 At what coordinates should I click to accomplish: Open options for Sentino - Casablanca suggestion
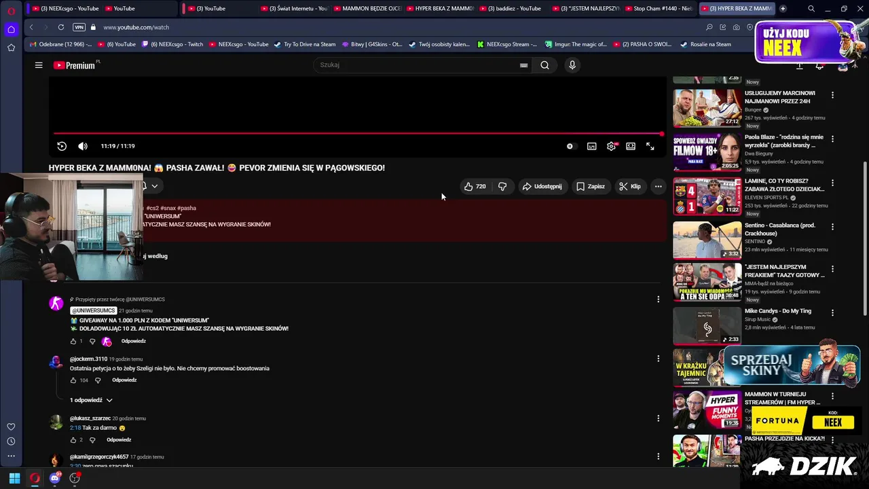coord(832,227)
